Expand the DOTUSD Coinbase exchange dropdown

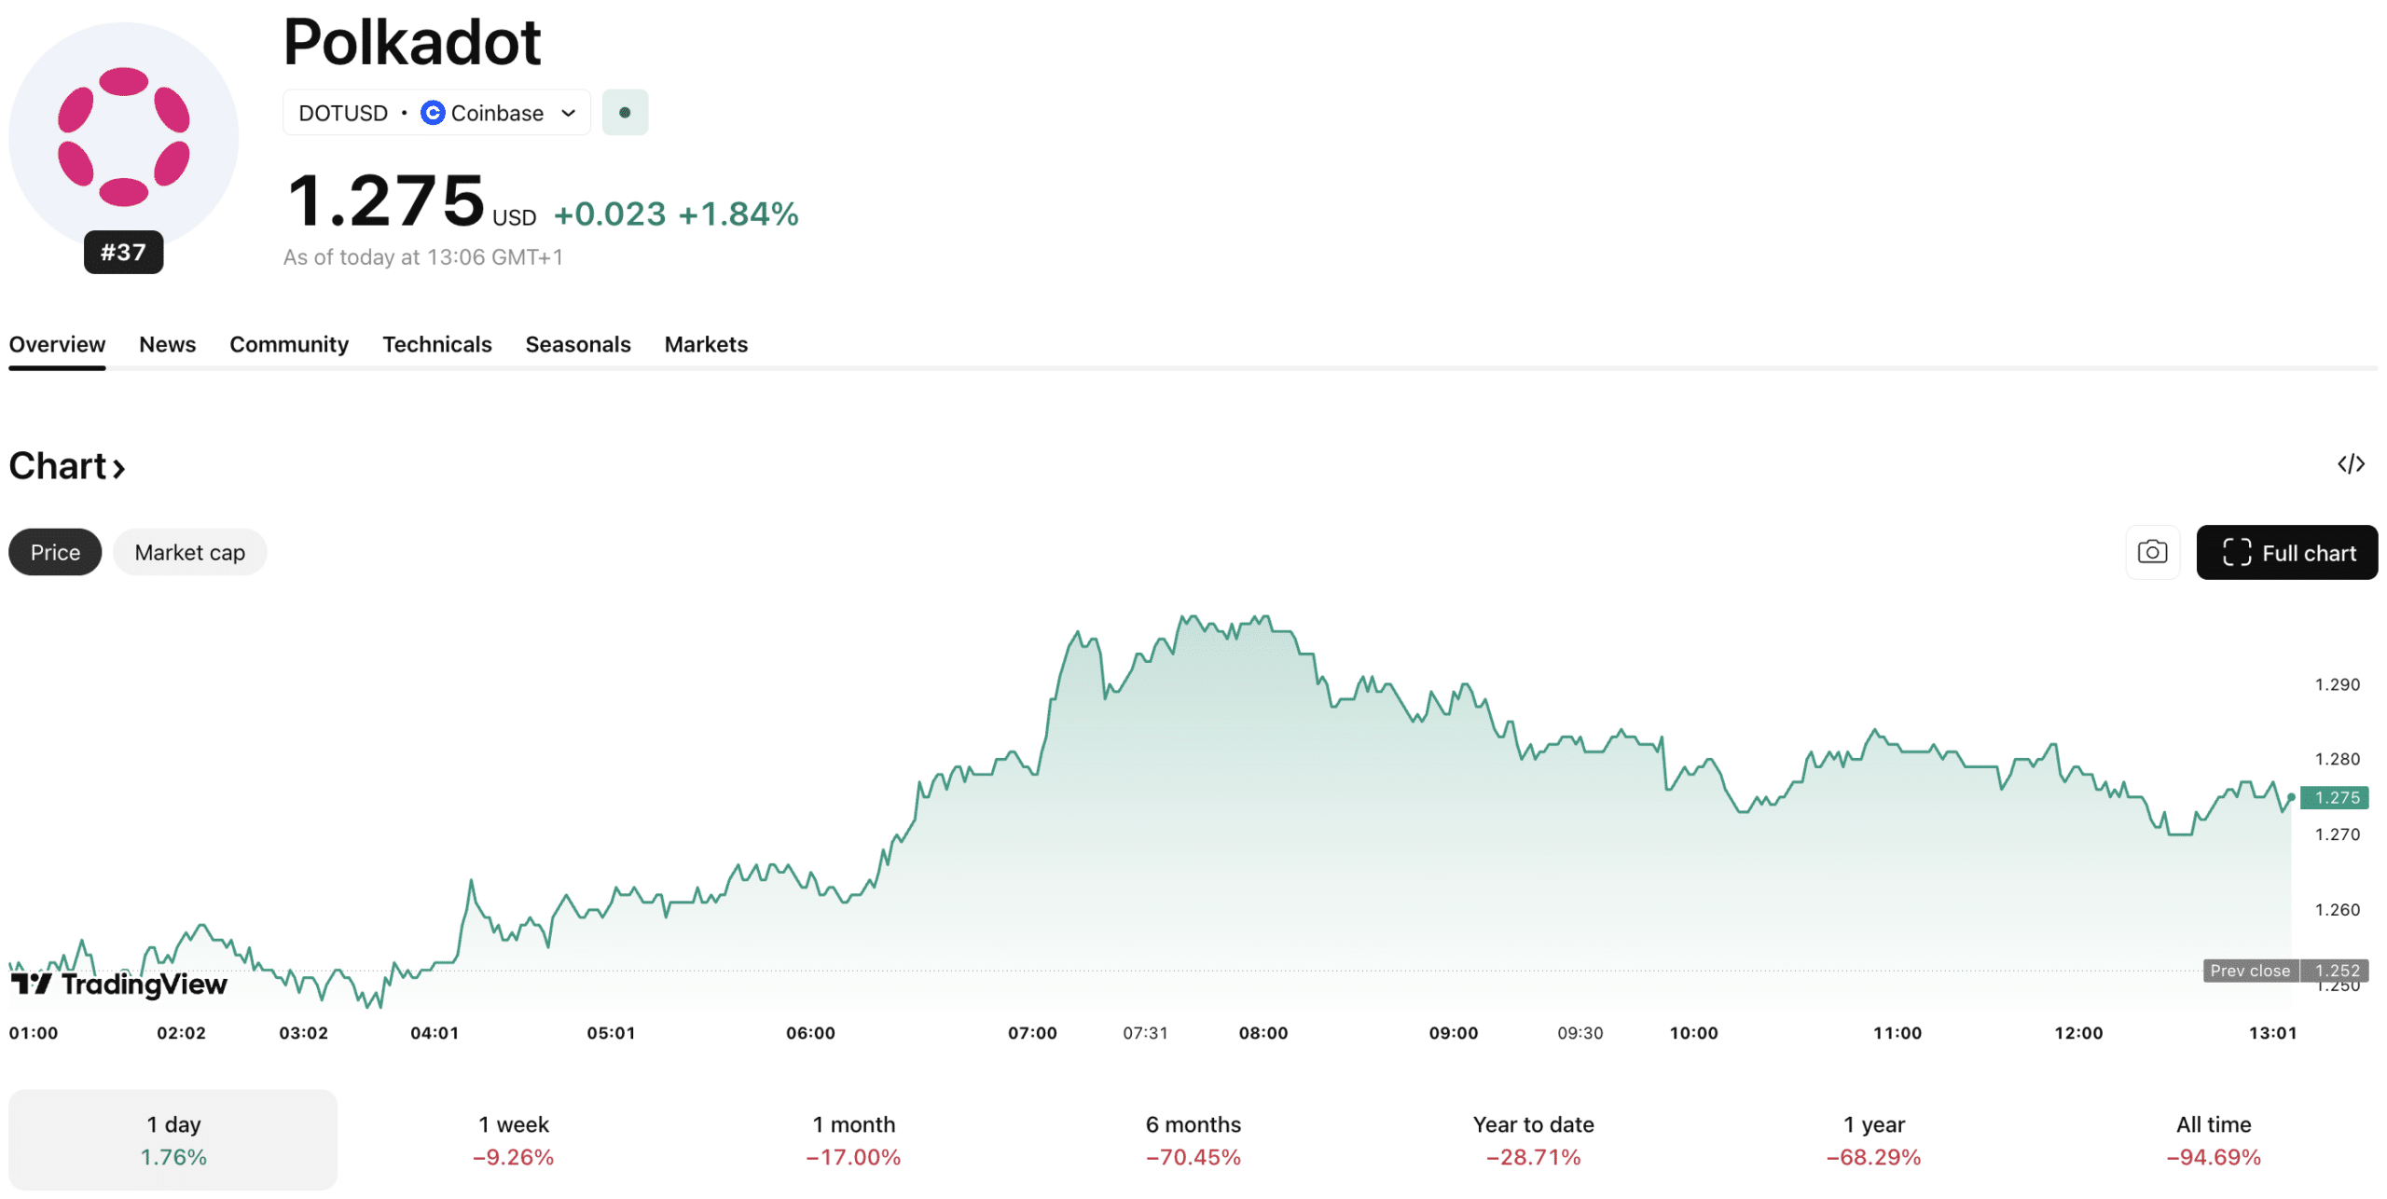click(436, 113)
